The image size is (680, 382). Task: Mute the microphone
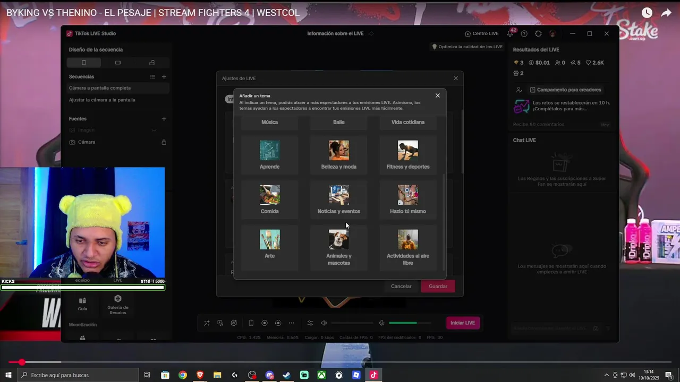click(381, 323)
